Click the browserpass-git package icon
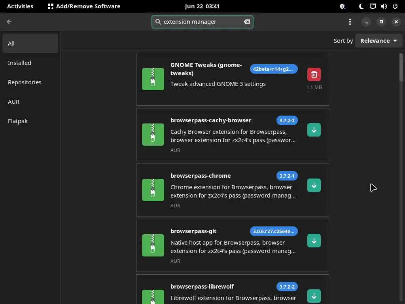 click(153, 245)
